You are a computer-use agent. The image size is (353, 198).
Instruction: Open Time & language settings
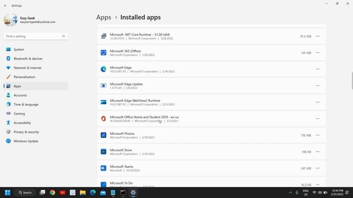pos(35,105)
